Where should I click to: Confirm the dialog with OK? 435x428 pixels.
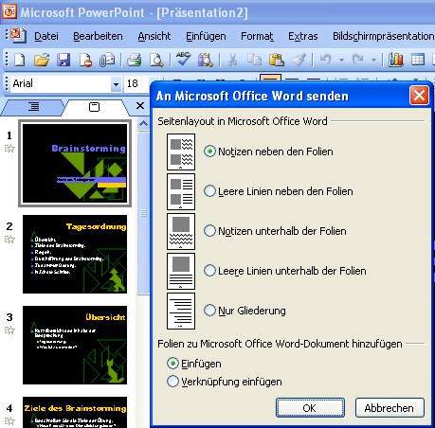(x=310, y=408)
